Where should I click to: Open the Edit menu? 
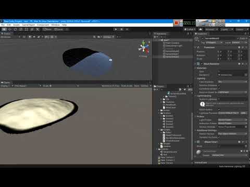(x=9, y=25)
